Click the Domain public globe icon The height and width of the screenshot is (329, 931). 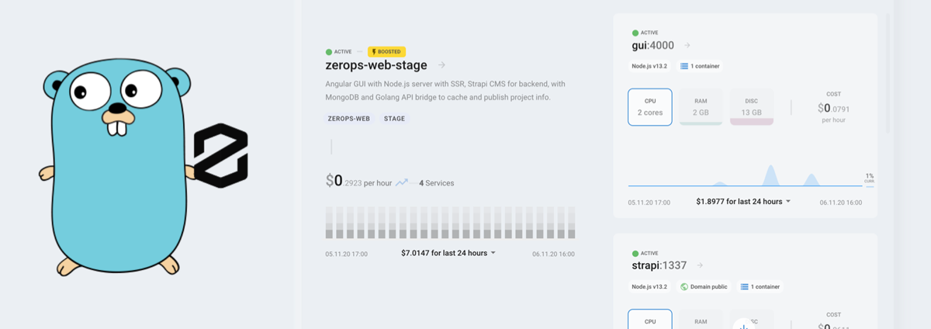684,286
